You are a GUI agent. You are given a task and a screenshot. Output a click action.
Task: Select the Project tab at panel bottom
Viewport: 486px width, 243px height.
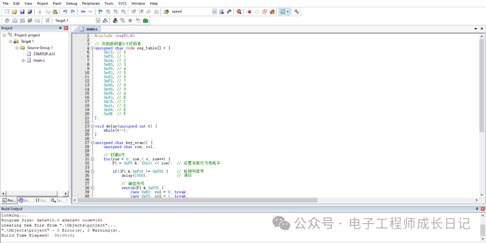[9, 201]
